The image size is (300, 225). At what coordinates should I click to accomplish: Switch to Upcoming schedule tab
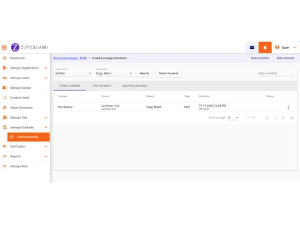(134, 86)
